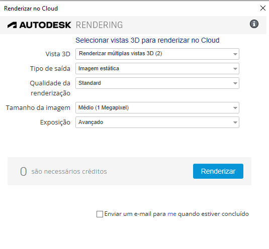Click the arrow on Avançado combo box
Viewport: 269px width, 249px height.
tap(235, 122)
